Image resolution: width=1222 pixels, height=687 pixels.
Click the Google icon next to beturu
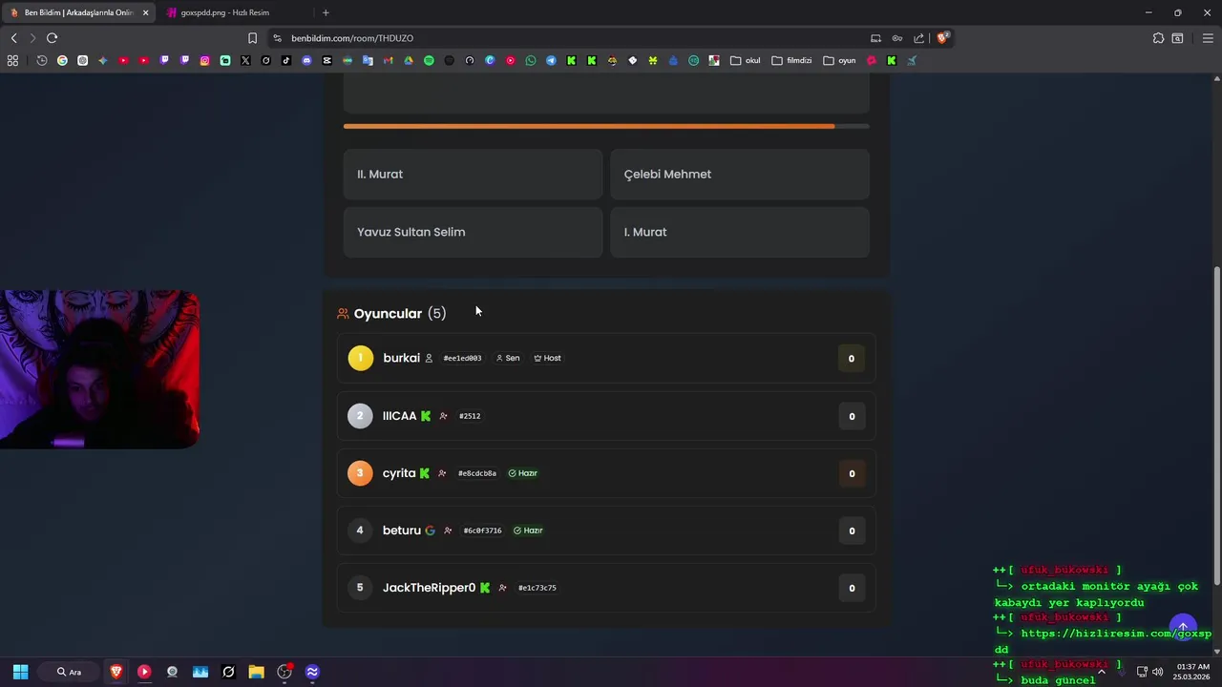tap(430, 531)
